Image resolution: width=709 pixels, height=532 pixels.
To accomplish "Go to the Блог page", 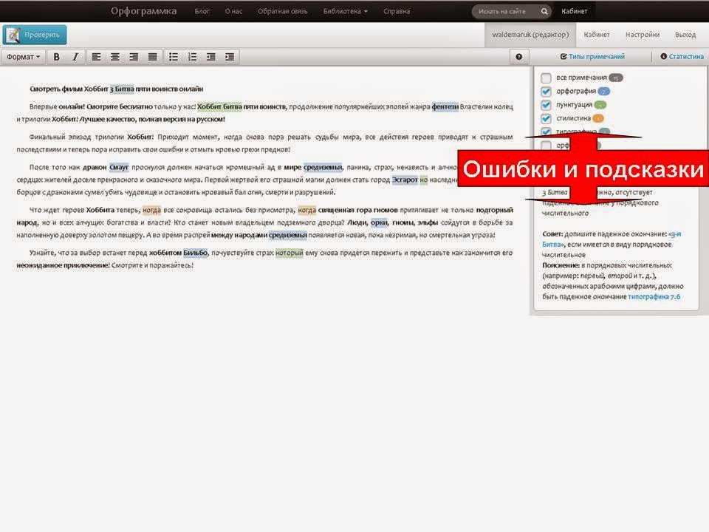I will (x=202, y=11).
